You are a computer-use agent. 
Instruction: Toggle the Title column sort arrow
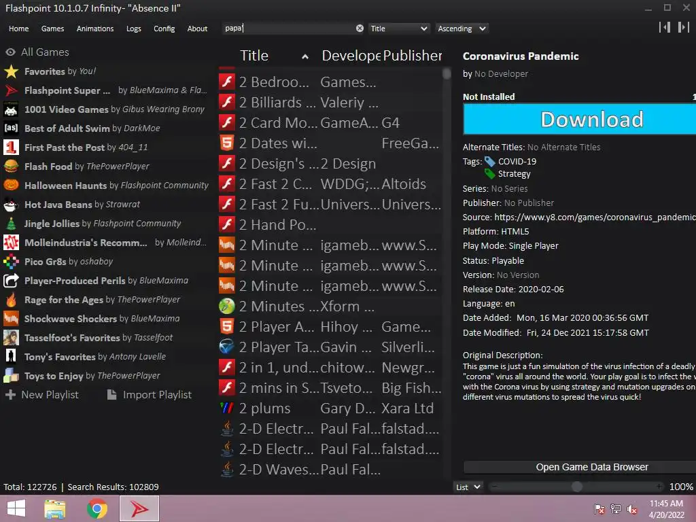tap(305, 56)
